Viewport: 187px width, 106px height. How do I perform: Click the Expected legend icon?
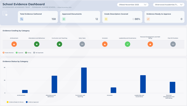pos(16,53)
